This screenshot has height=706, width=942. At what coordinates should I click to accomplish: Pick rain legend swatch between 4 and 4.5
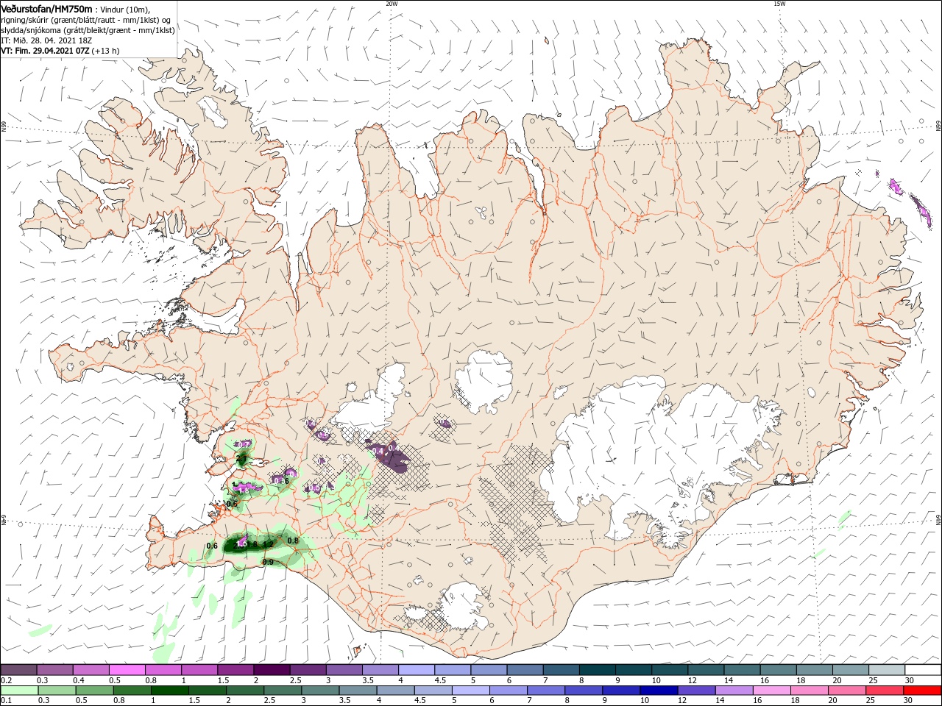(x=395, y=691)
